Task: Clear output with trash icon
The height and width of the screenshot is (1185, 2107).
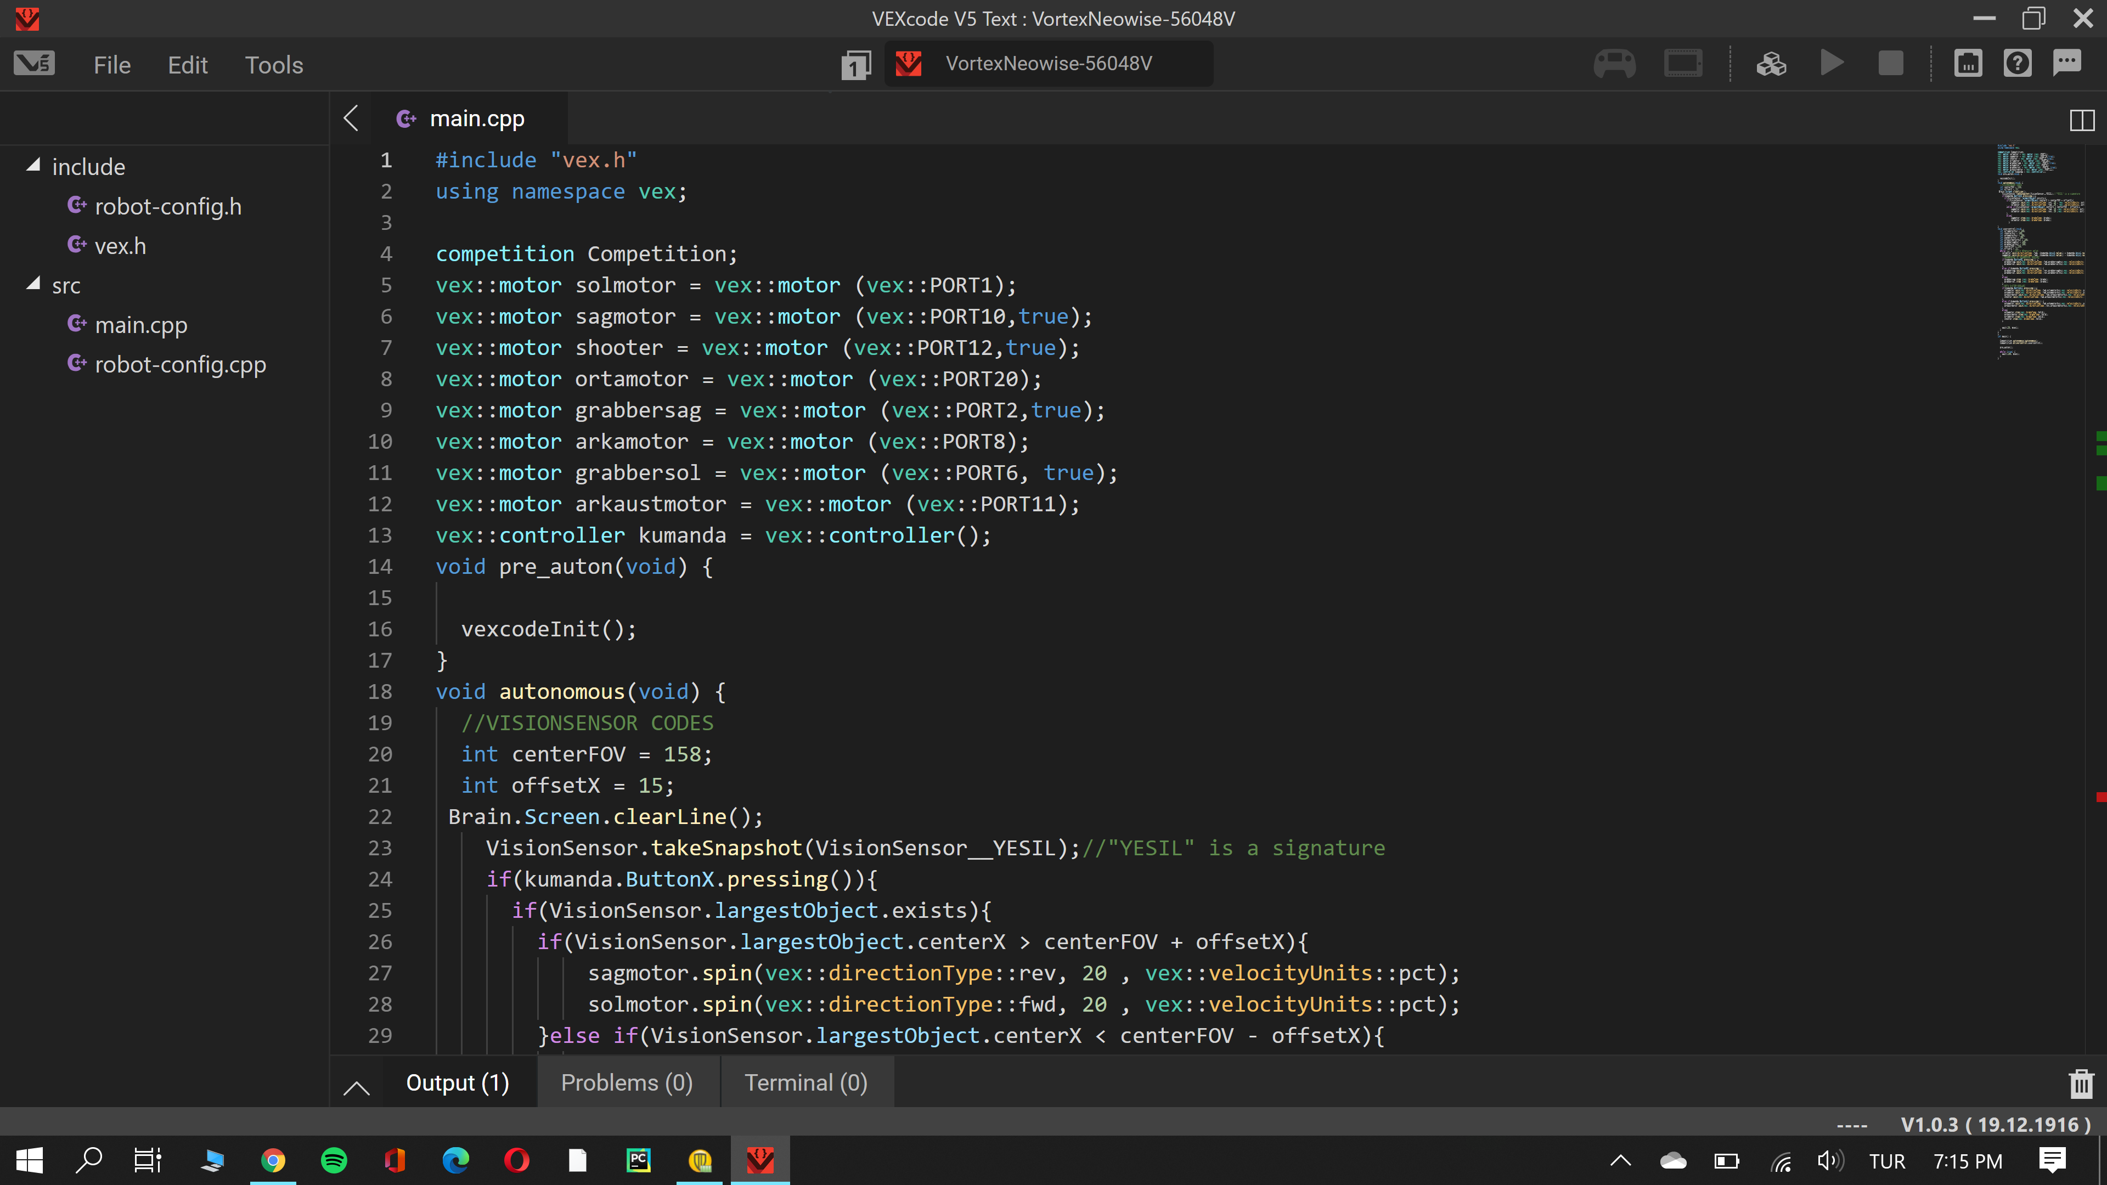Action: tap(2081, 1084)
